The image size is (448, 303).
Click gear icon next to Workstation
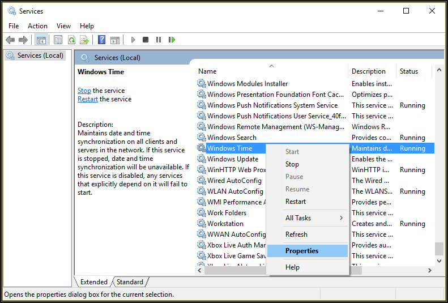[x=202, y=223]
